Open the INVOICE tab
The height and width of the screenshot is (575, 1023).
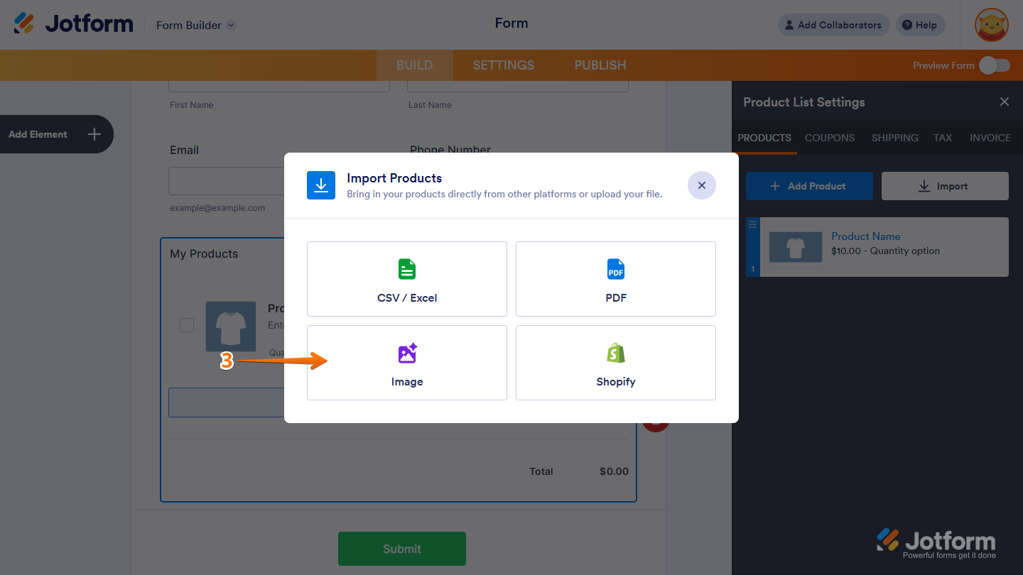pos(990,138)
